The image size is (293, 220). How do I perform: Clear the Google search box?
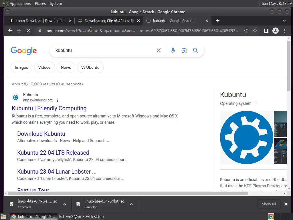159,50
